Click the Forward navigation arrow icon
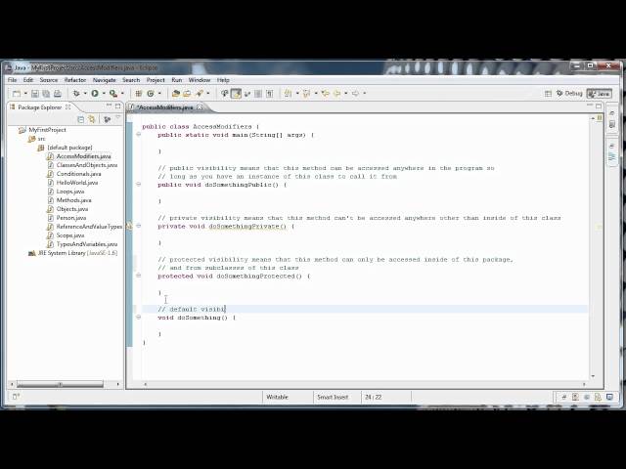The height and width of the screenshot is (469, 626). click(x=355, y=94)
